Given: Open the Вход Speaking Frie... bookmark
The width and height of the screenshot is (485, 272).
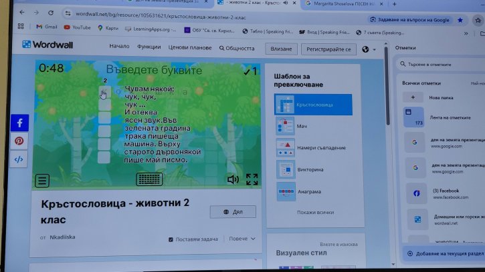Looking at the screenshot, I should click(324, 32).
